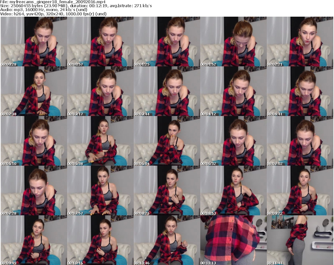
Task: Select the thumbnail frame stamped 00:01:52
Action: (x=234, y=41)
